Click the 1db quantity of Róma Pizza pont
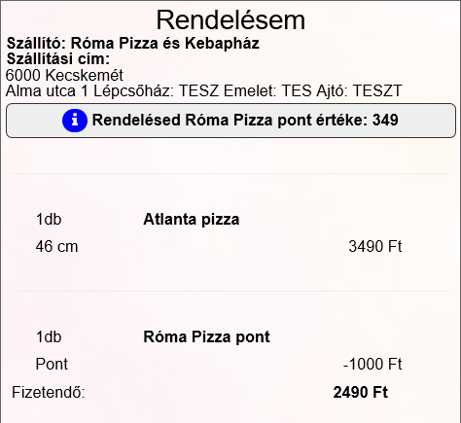 (x=49, y=337)
